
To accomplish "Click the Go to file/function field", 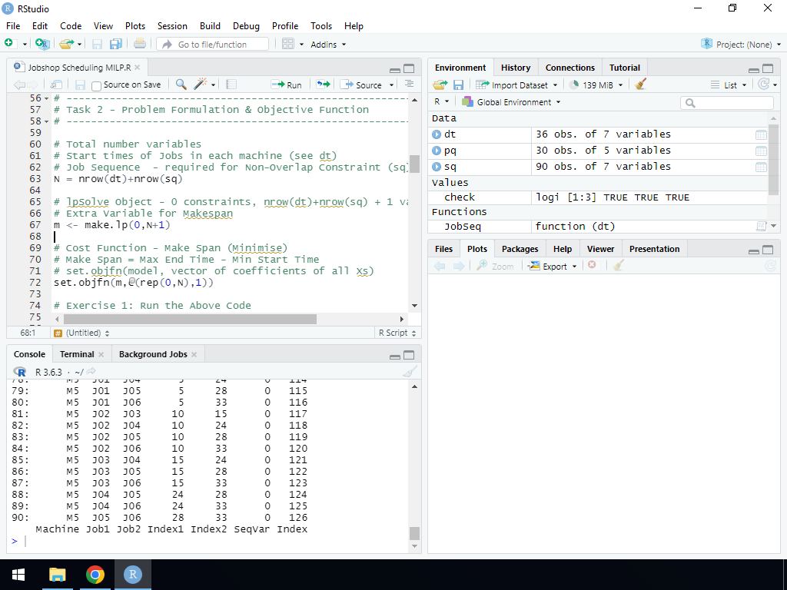I will (218, 45).
